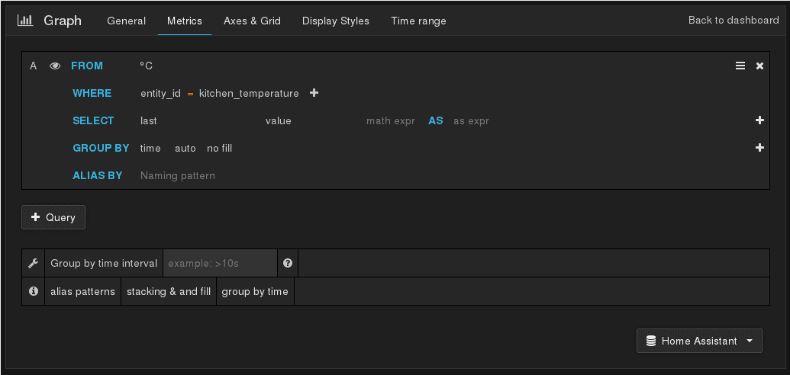Change the 'last' aggregation selector
Screen dimensions: 790x375
click(149, 120)
